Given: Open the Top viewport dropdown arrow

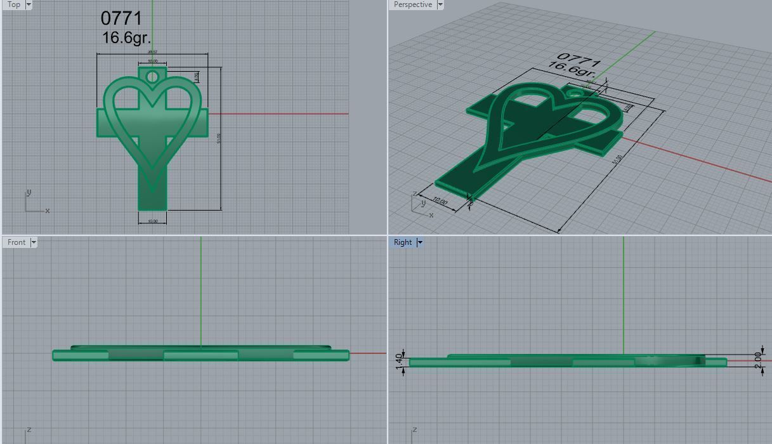Looking at the screenshot, I should 29,4.
